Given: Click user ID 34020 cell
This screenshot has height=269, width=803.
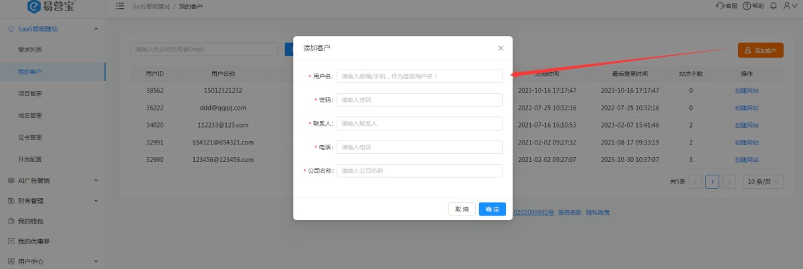Looking at the screenshot, I should (155, 125).
